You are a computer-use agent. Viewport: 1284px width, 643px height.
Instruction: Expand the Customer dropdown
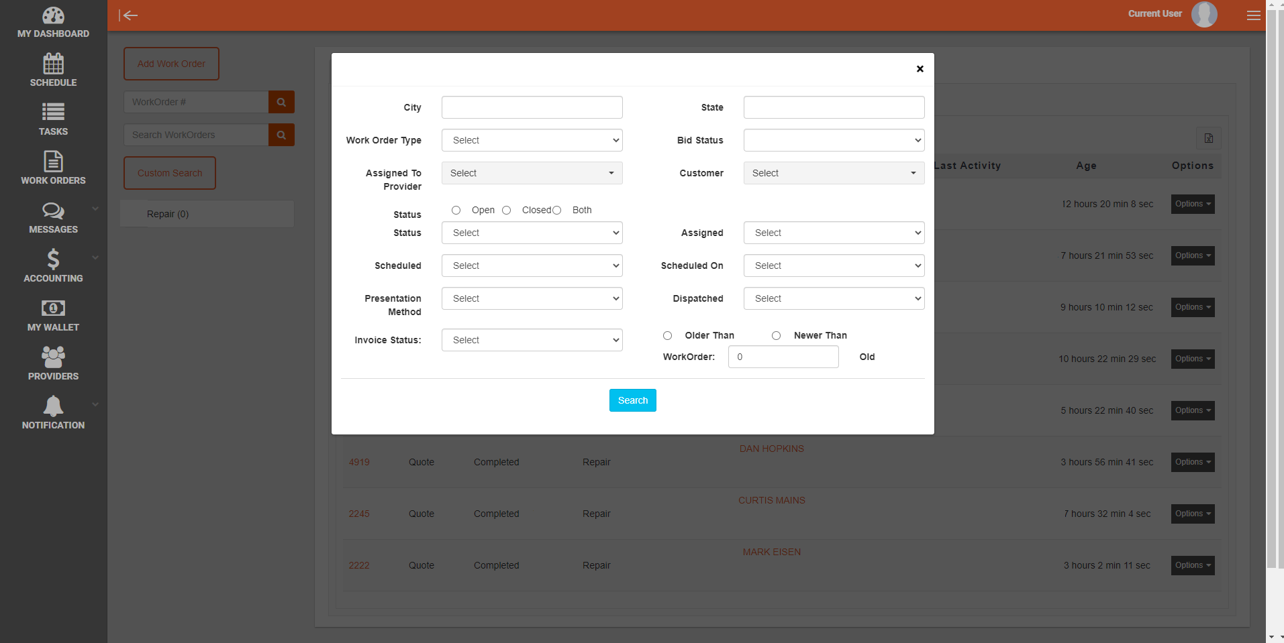point(834,174)
